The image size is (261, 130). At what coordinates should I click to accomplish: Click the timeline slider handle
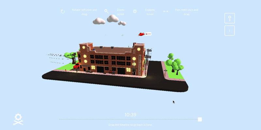point(200,119)
